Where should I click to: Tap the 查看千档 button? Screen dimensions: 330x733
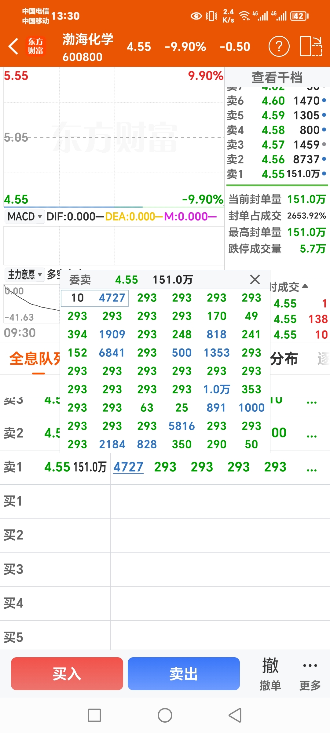coord(277,77)
